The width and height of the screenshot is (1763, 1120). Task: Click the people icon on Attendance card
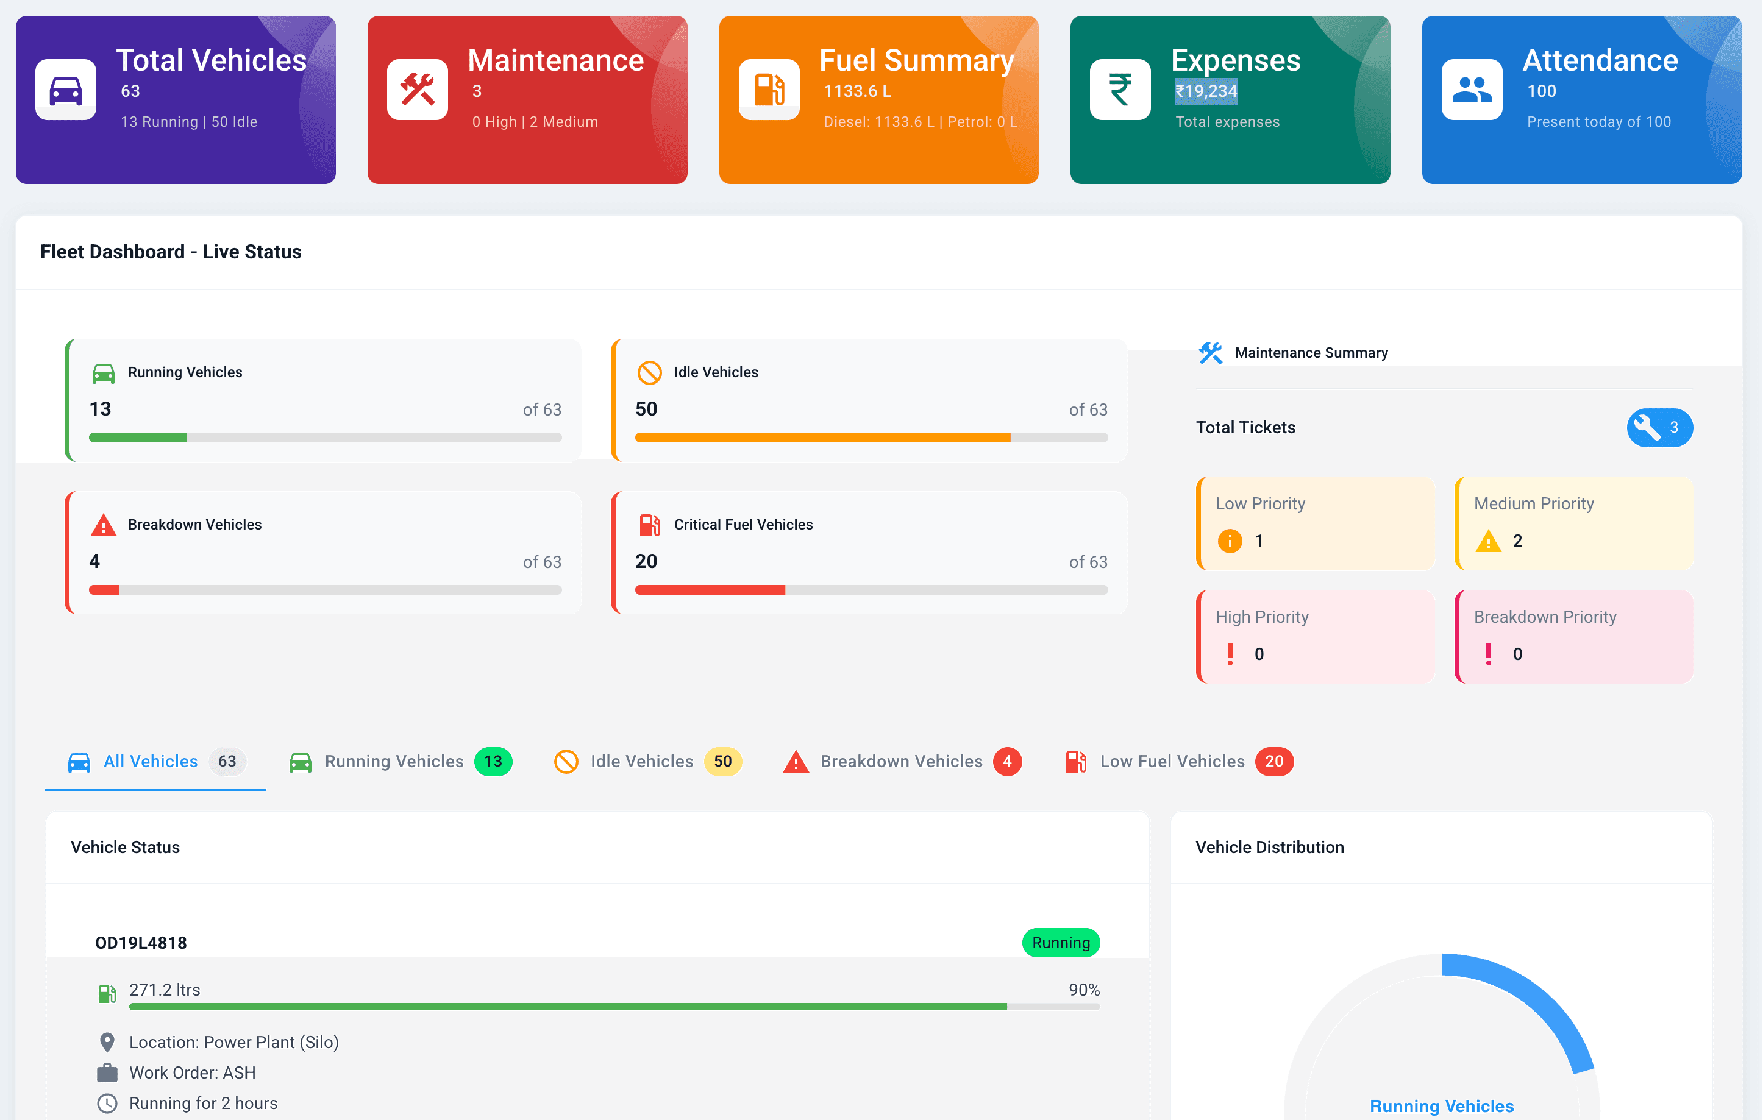[1473, 91]
